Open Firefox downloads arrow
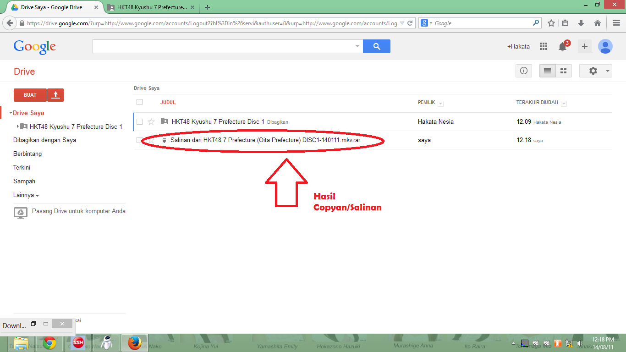The width and height of the screenshot is (626, 352). (581, 23)
